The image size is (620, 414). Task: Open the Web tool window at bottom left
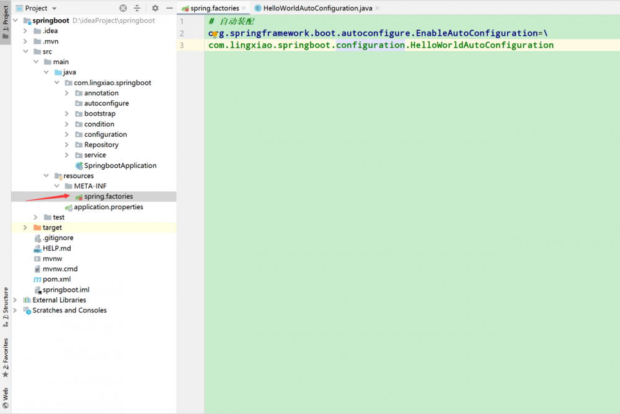point(5,393)
